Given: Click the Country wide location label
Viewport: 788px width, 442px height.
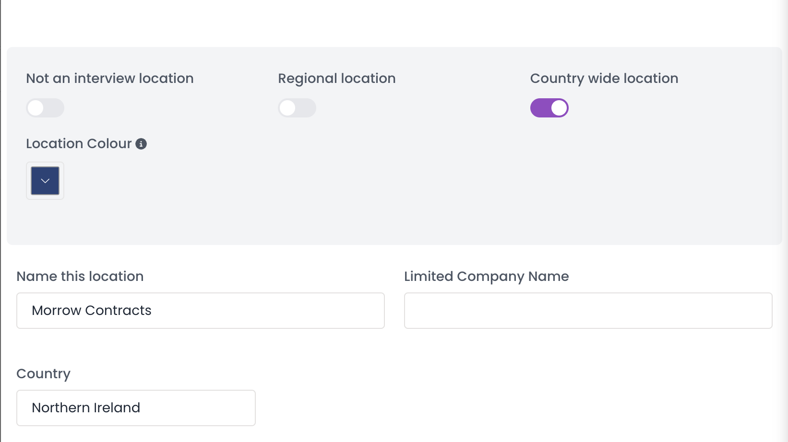Looking at the screenshot, I should click(x=604, y=79).
